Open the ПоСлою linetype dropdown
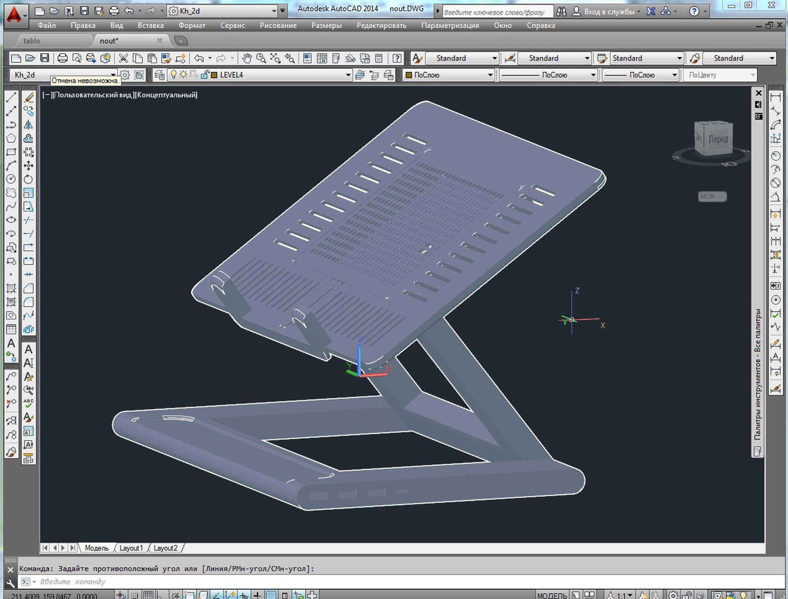Viewport: 788px width, 599px height. 593,75
